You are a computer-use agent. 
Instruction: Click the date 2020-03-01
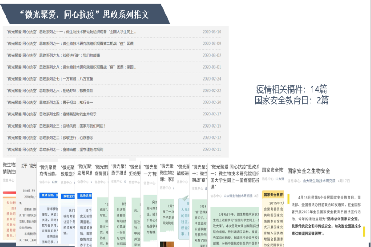(x=212, y=67)
